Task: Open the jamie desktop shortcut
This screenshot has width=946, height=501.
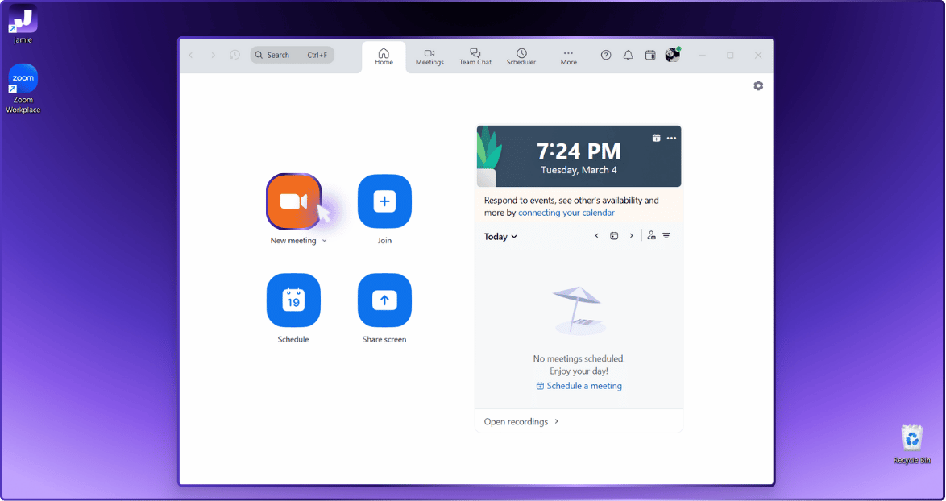Action: [x=23, y=25]
